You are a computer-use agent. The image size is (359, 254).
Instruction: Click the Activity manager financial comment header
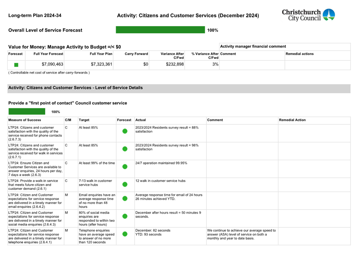(x=253, y=46)
